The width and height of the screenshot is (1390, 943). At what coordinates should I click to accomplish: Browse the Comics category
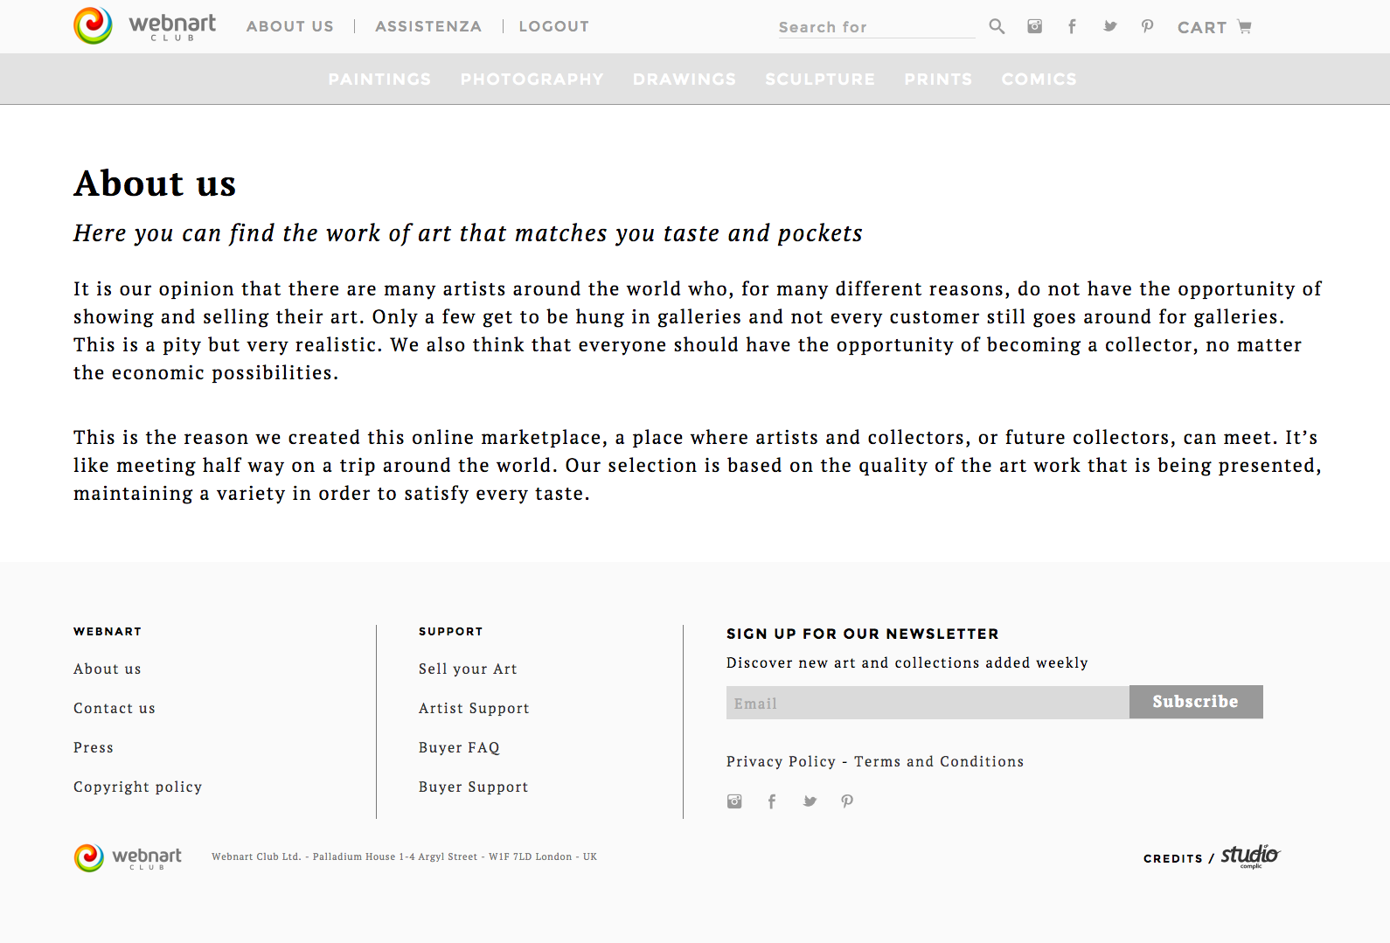(x=1039, y=80)
